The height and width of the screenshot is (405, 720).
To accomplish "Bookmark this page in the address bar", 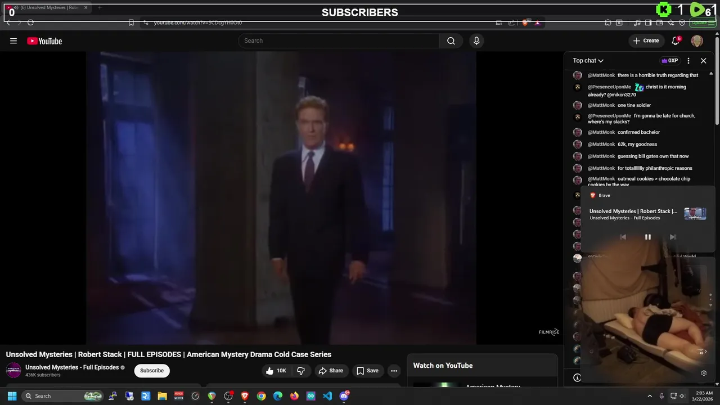I will (x=131, y=22).
